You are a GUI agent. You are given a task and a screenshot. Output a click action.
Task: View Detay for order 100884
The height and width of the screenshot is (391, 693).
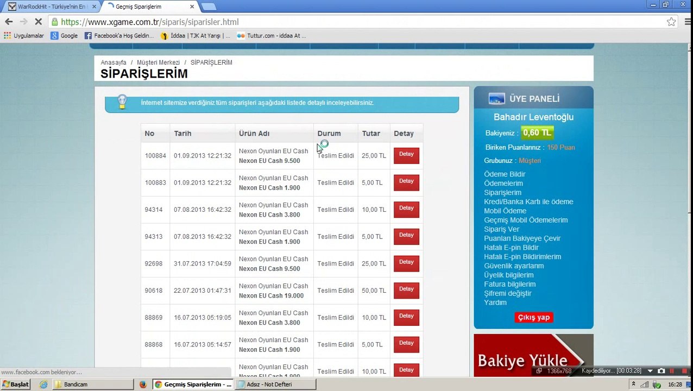[x=406, y=155]
